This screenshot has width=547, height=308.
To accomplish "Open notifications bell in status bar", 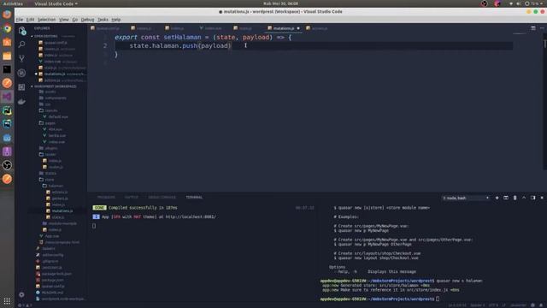I will pyautogui.click(x=541, y=305).
